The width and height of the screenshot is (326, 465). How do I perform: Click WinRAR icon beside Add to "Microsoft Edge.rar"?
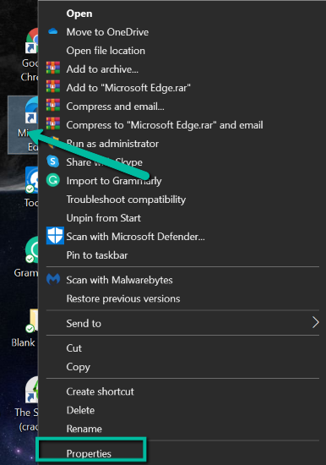[53, 86]
